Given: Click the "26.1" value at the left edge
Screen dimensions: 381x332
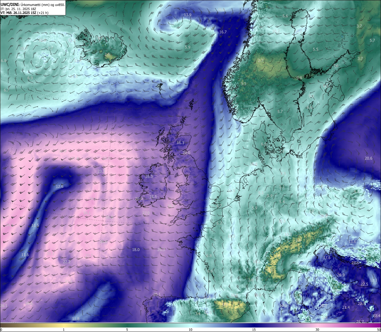Looking at the screenshot, I should [4, 306].
